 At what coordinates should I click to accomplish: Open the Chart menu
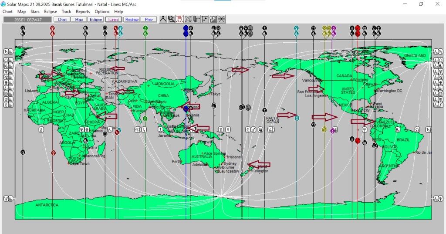pos(7,12)
